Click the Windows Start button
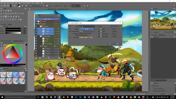176x99 pixels. coord(2,97)
